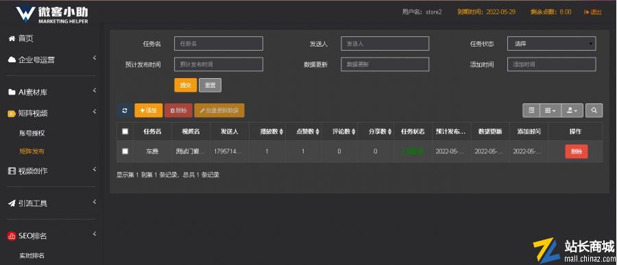Click the 退出 logout link
Image resolution: width=617 pixels, height=265 pixels.
pos(593,12)
